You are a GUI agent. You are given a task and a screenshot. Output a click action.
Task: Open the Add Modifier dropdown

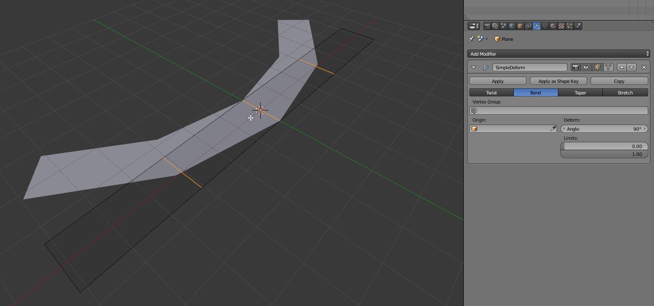(x=559, y=54)
